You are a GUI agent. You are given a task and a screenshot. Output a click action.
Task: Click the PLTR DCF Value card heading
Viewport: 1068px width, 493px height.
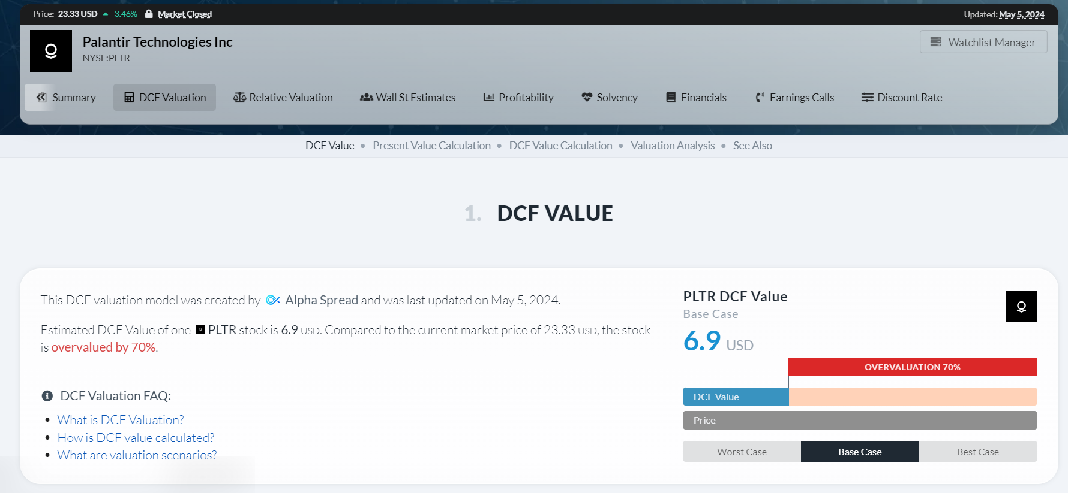(x=735, y=297)
